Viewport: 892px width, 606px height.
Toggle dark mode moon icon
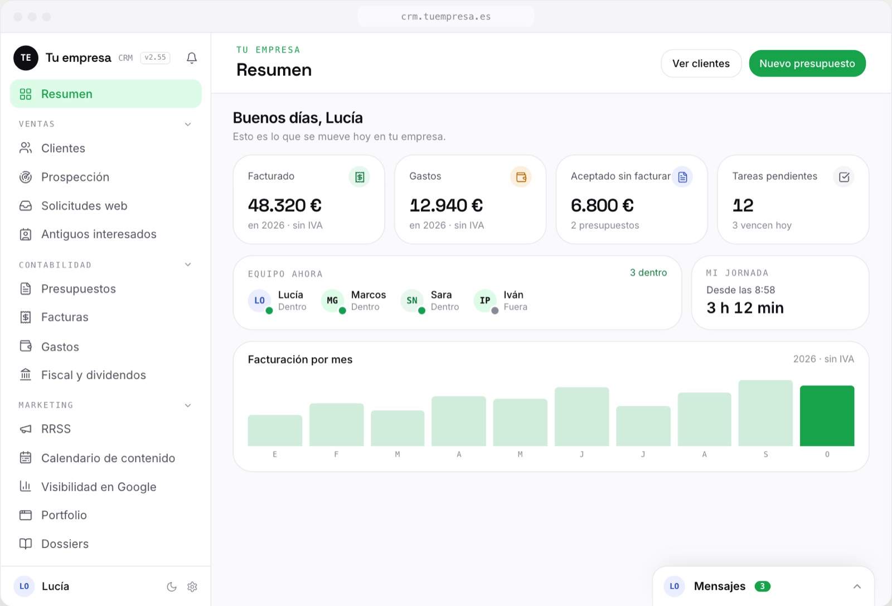coord(172,586)
